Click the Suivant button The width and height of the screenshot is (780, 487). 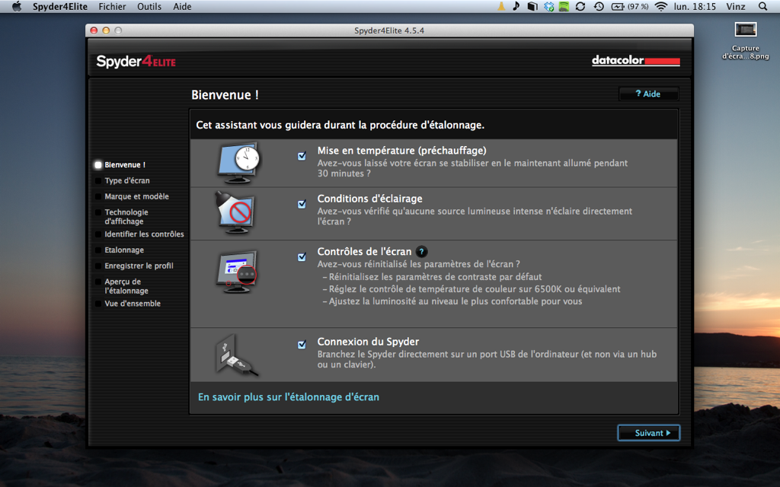click(x=648, y=433)
